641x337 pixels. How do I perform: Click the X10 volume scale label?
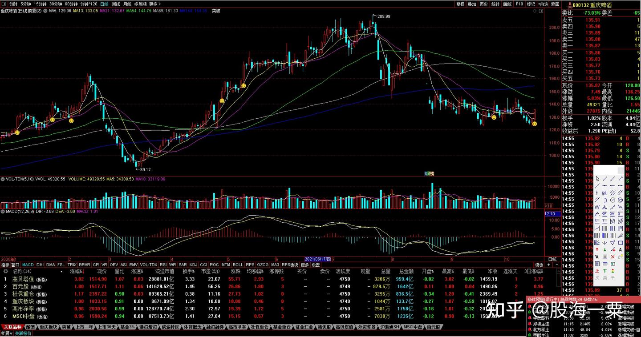pos(548,205)
